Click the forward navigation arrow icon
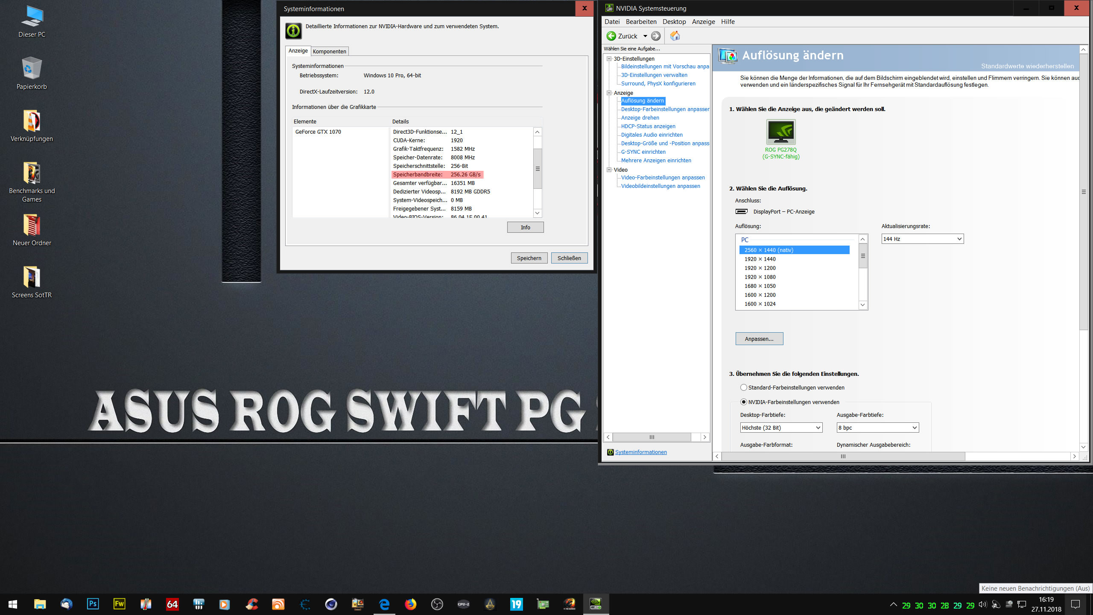Image resolution: width=1093 pixels, height=615 pixels. 656,36
